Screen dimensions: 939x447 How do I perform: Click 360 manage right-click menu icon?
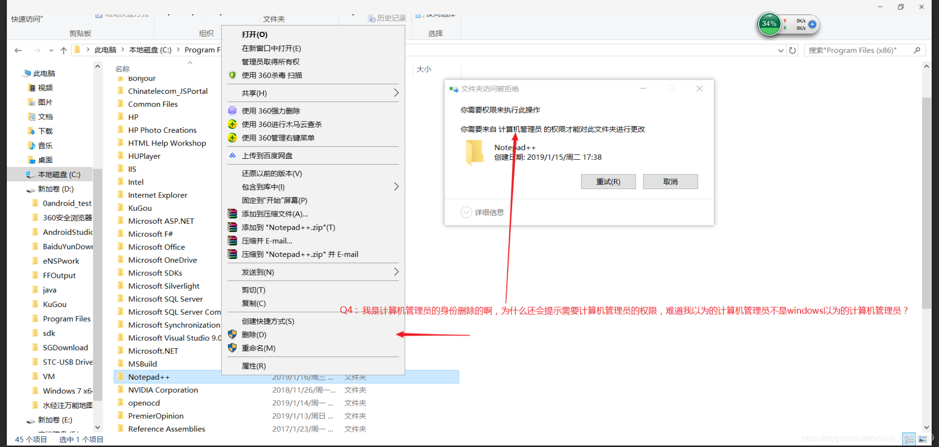[232, 138]
